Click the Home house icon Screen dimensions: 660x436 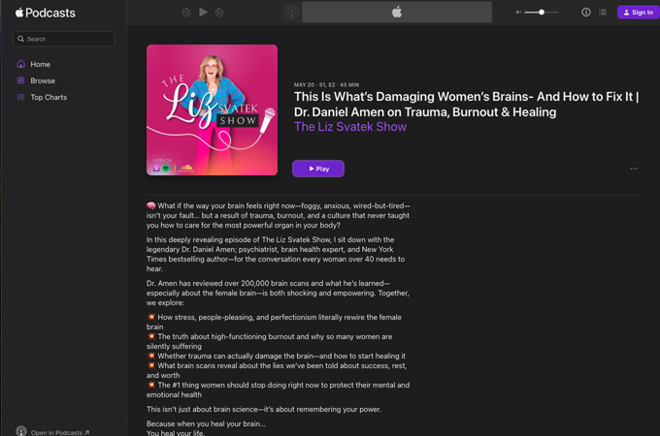pos(20,64)
